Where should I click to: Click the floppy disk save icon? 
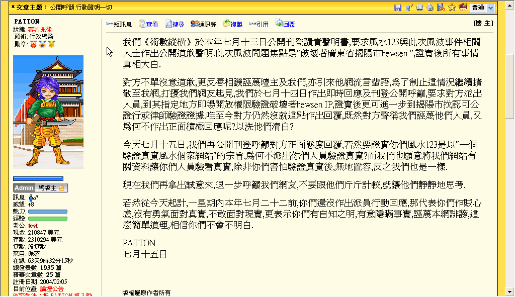click(x=398, y=8)
